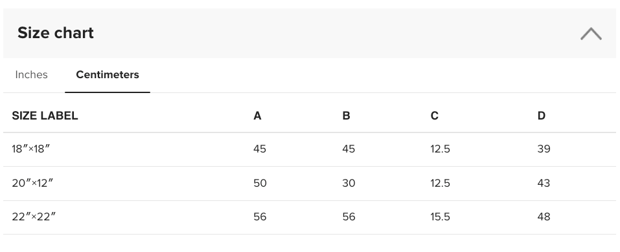Screen dimensions: 620x252
Task: Click the SIZE LABEL column header
Action: (x=45, y=116)
